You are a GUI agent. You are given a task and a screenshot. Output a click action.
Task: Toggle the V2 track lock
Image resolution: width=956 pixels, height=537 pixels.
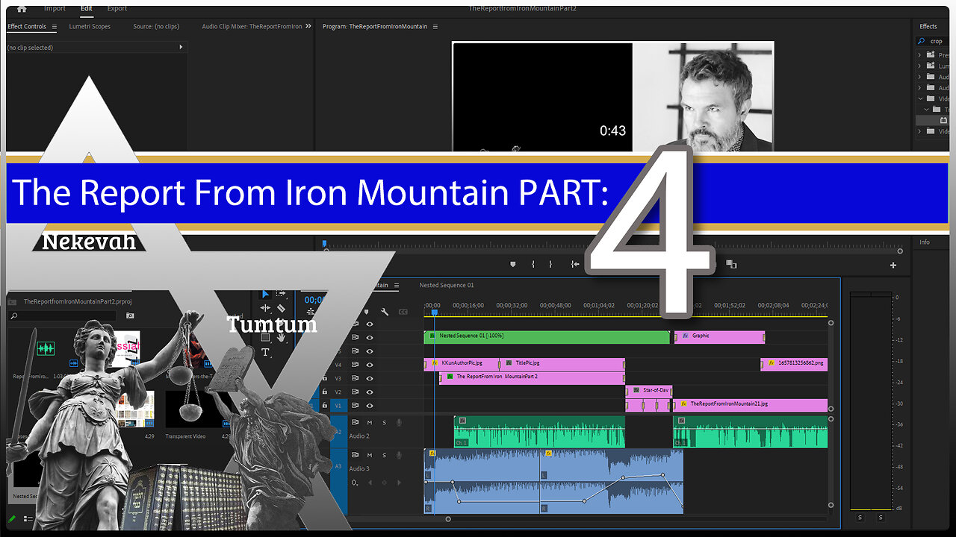[324, 392]
